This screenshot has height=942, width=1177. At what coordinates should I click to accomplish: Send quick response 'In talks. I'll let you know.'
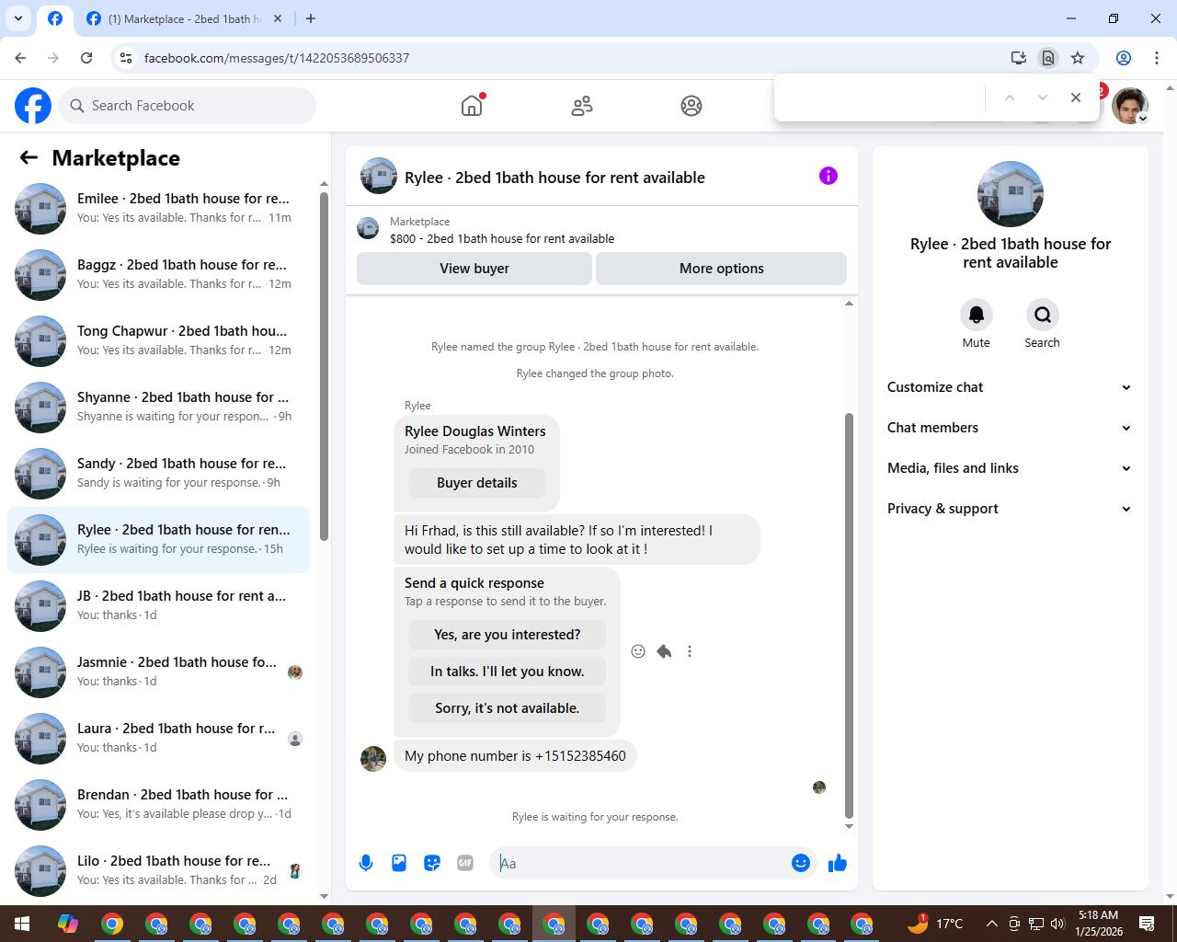click(507, 672)
